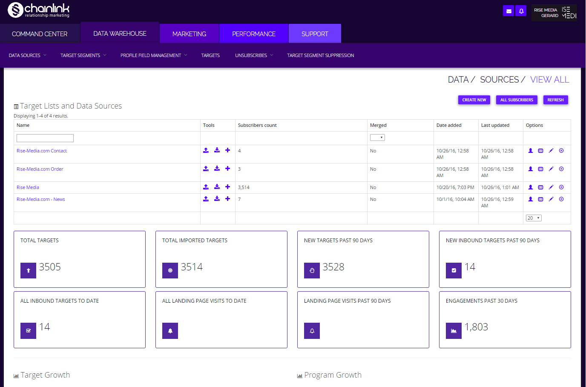This screenshot has height=387, width=586.
Task: Click the plus icon for Rise Media row
Action: 228,187
